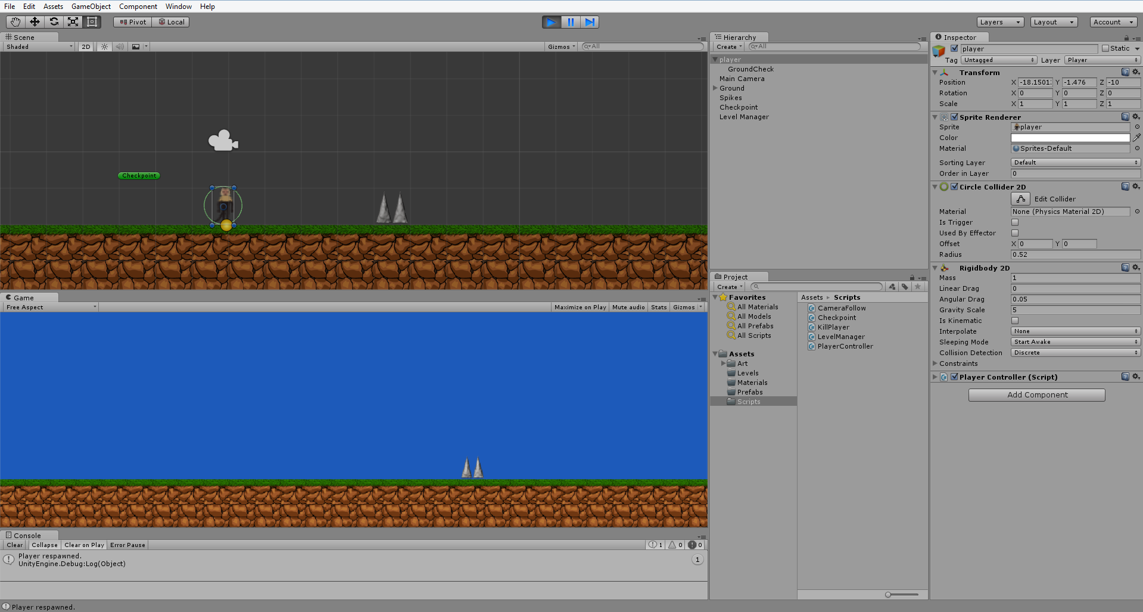The width and height of the screenshot is (1143, 612).
Task: Select the Hand tool
Action: (15, 22)
